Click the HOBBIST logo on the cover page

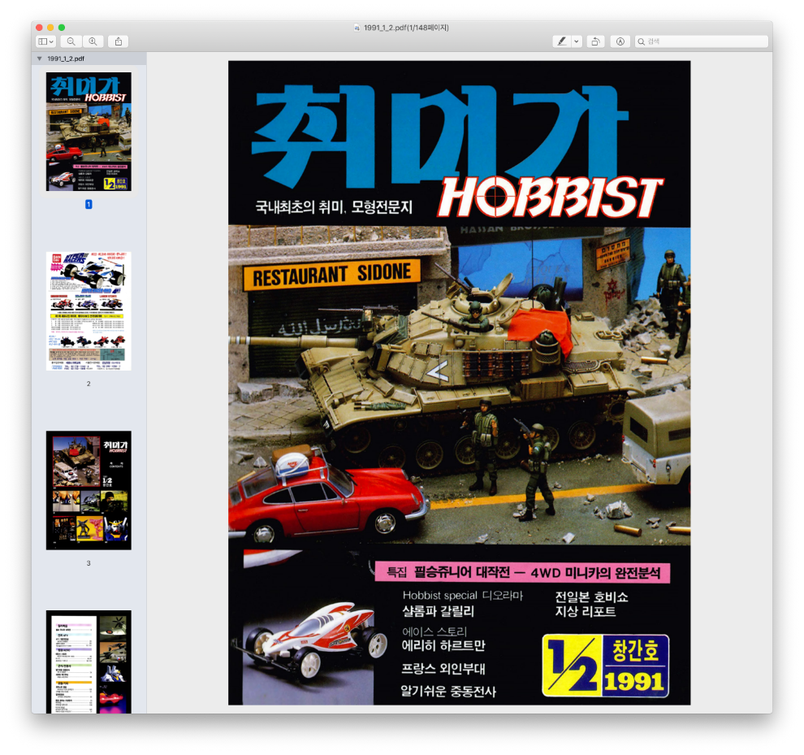click(550, 197)
